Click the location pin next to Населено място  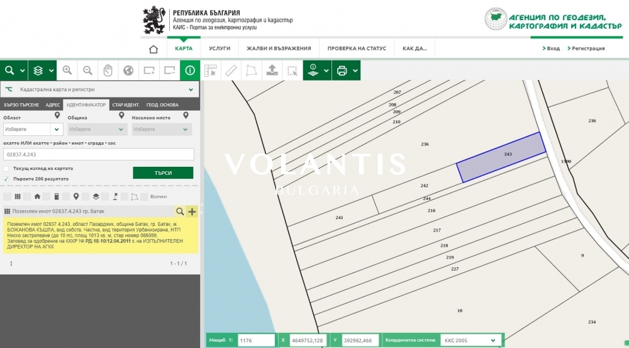[186, 116]
